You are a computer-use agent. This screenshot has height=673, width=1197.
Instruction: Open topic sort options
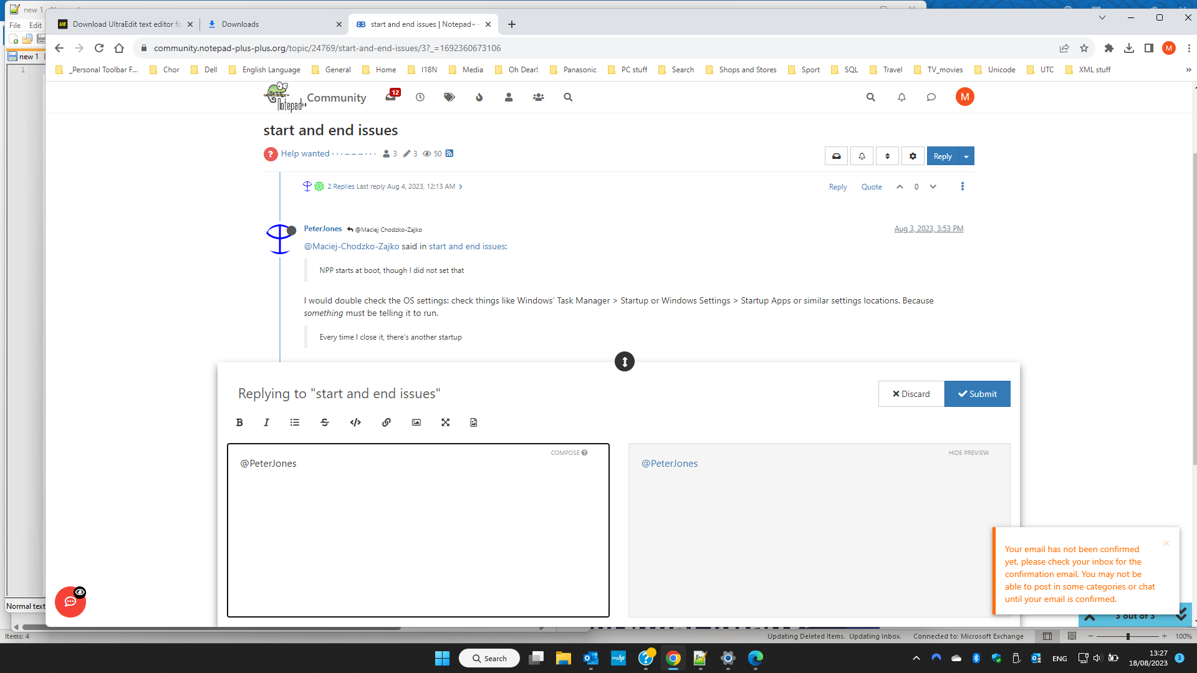888,156
